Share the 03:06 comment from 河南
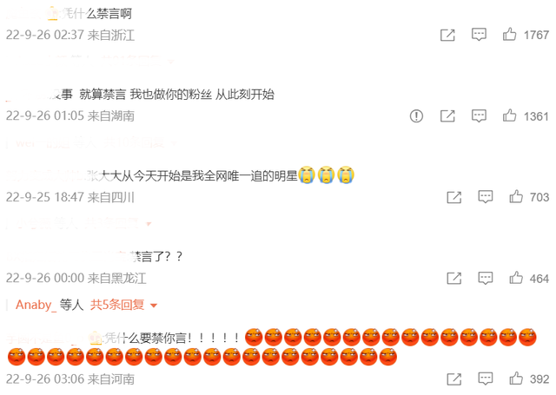 (454, 379)
